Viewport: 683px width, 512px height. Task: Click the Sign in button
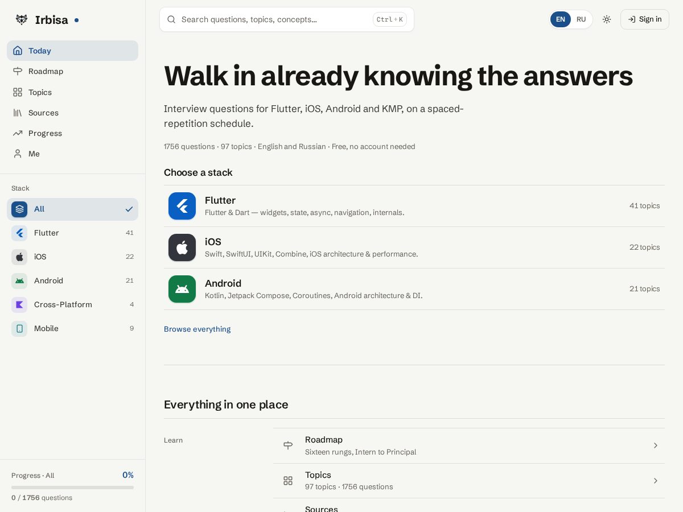(645, 19)
